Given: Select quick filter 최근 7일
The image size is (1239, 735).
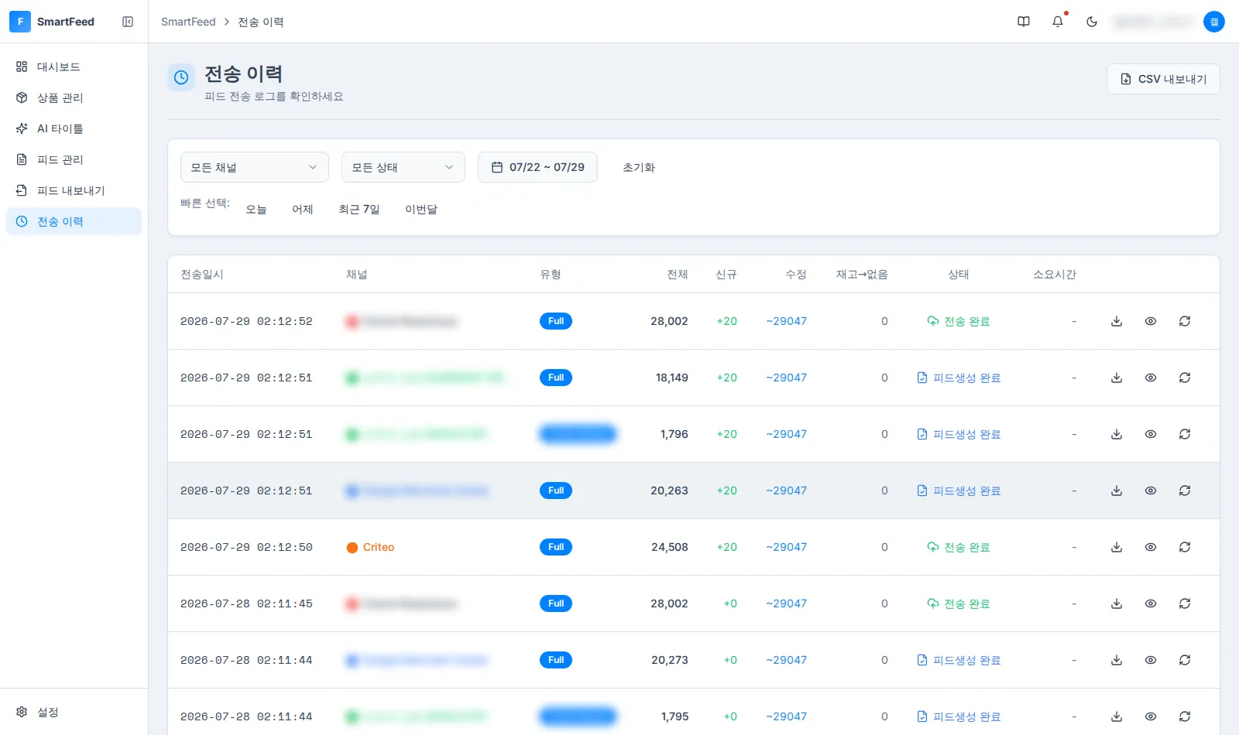Looking at the screenshot, I should [359, 209].
